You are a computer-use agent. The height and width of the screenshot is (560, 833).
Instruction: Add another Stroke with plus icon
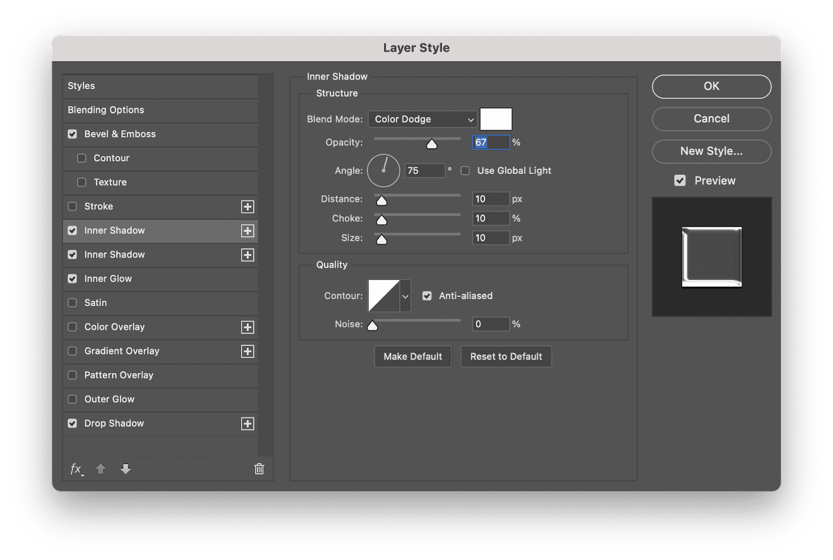tap(248, 207)
